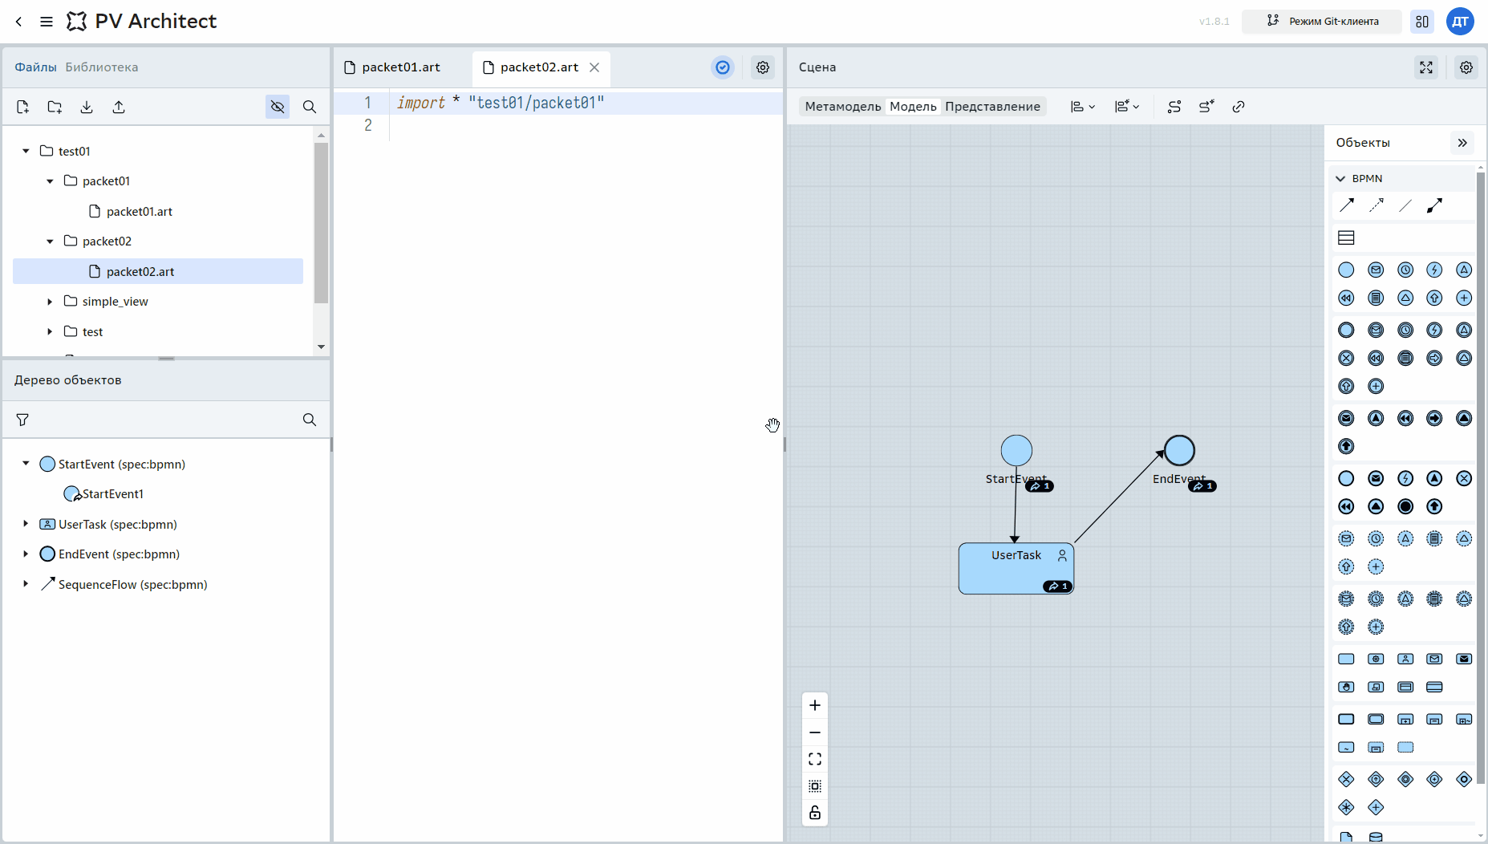Select StartEvent1 in the object tree
Image resolution: width=1488 pixels, height=844 pixels.
pyautogui.click(x=113, y=494)
